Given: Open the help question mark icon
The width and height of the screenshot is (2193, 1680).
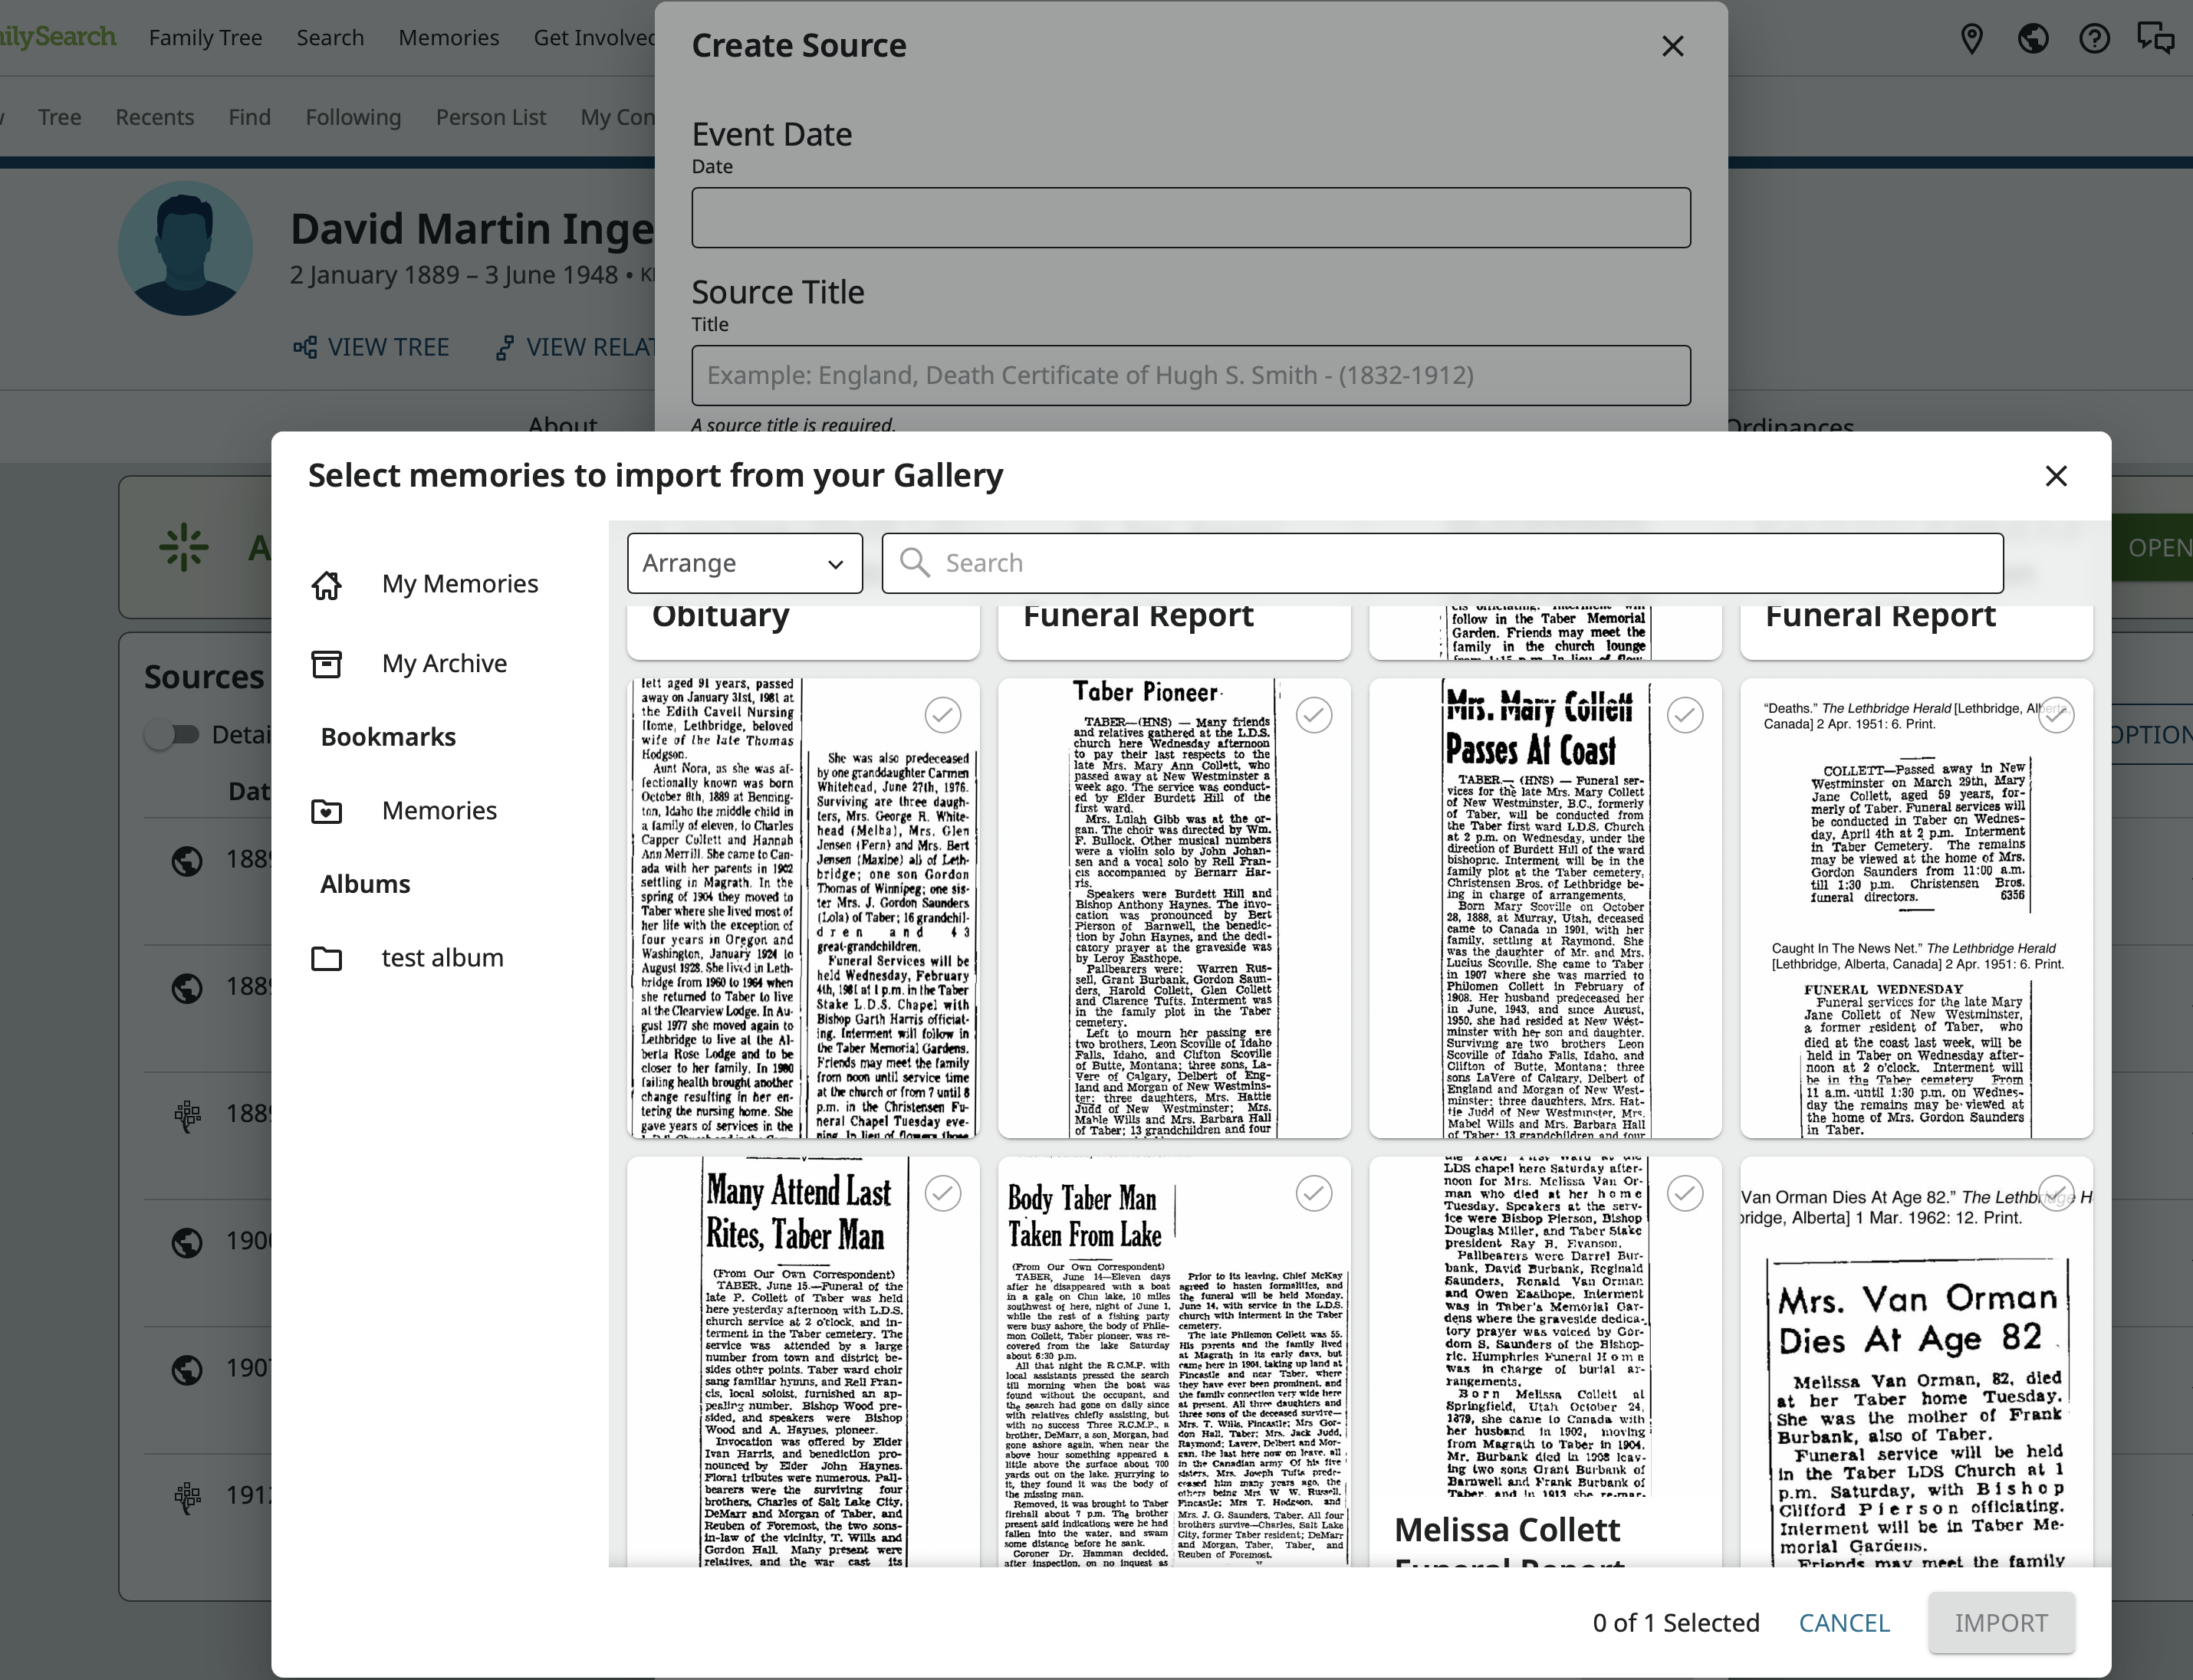Looking at the screenshot, I should coord(2094,39).
